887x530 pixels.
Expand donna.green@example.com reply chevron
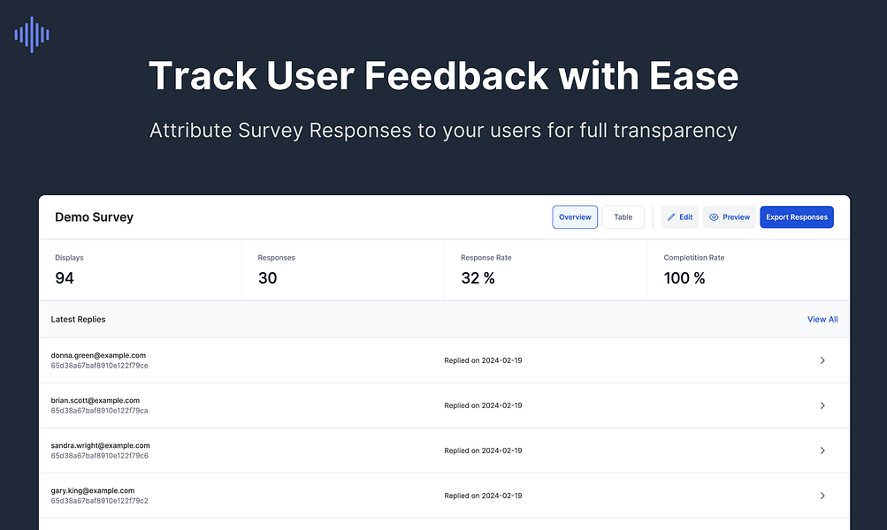pos(822,360)
